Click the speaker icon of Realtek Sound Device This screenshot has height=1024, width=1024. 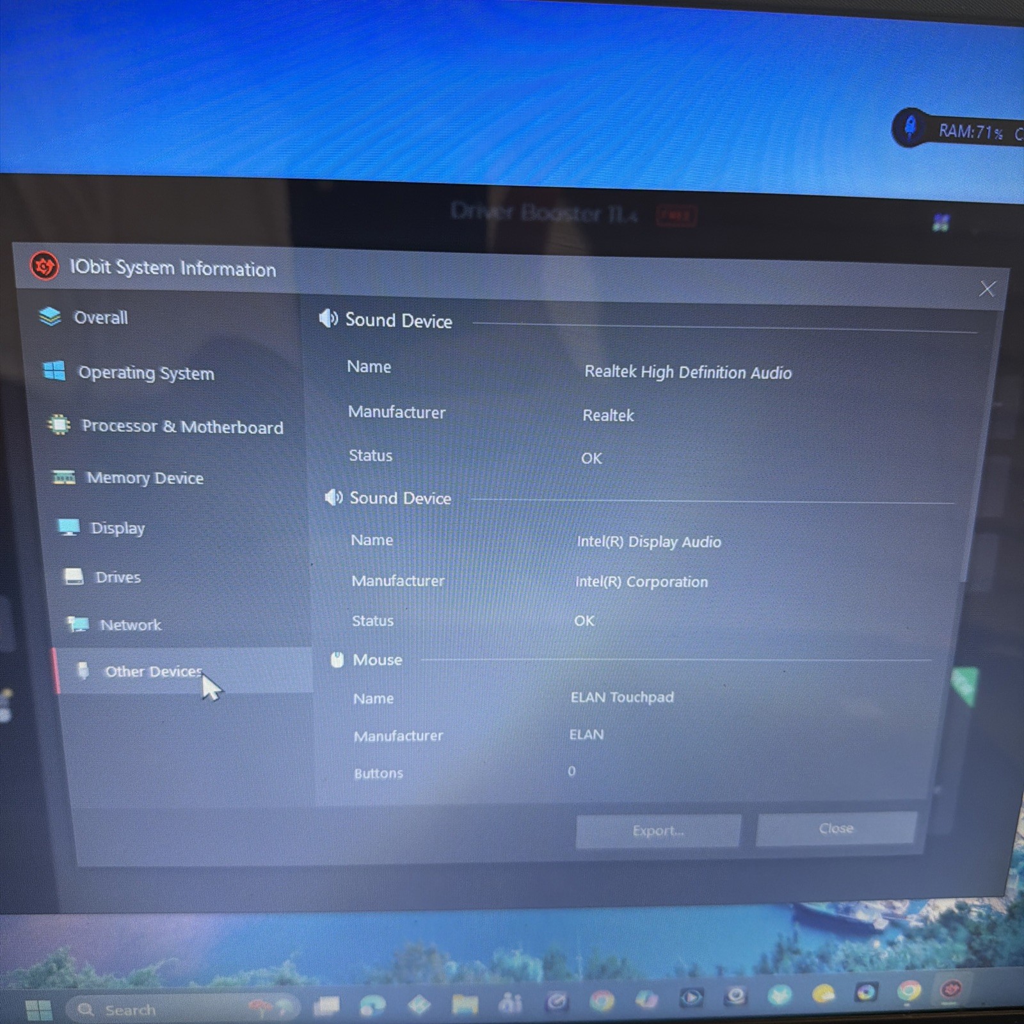pos(328,318)
